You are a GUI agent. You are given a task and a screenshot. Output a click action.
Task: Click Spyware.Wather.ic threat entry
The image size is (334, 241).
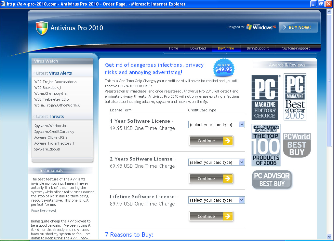coord(50,126)
